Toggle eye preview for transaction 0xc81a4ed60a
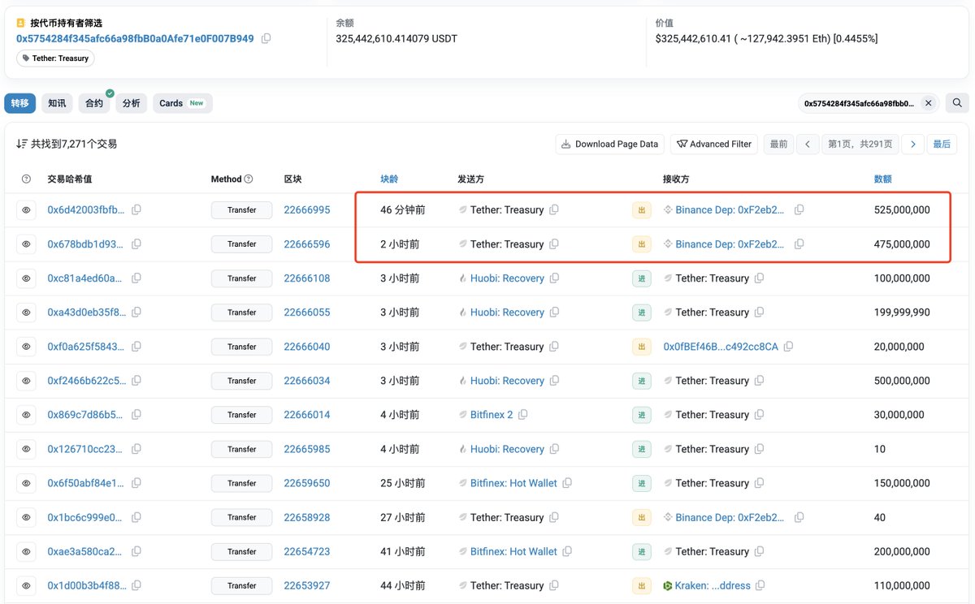This screenshot has width=975, height=604. (x=26, y=278)
